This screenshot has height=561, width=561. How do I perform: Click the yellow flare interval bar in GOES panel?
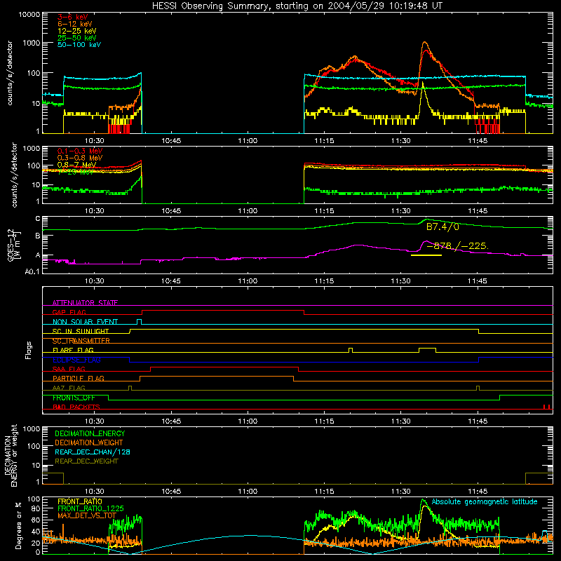[x=426, y=255]
